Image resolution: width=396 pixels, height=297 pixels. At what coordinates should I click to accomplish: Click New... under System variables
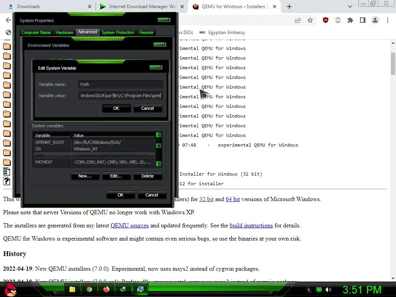[85, 176]
